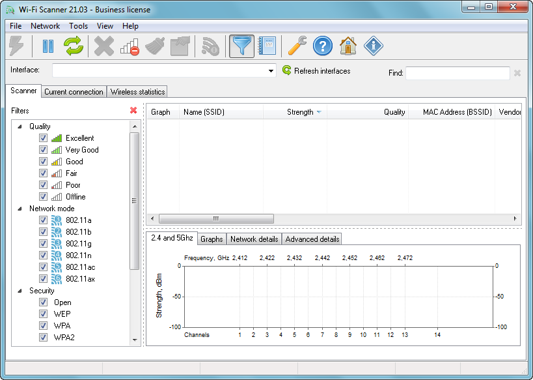Toggle the 802.11g network mode checkbox

pos(43,244)
